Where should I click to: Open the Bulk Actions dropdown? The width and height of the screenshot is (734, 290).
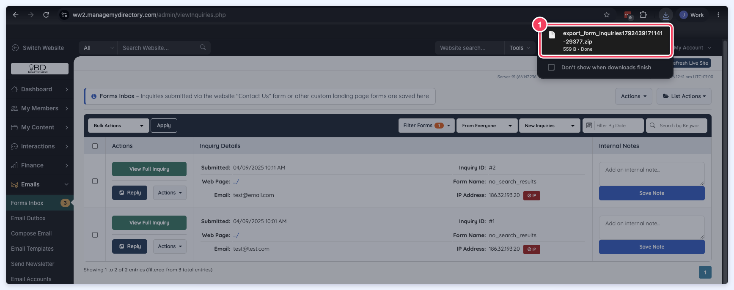pos(118,126)
